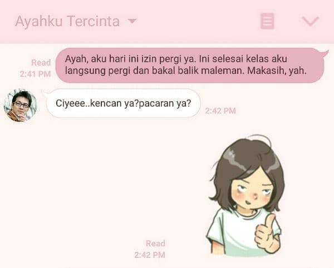
Task: Open the dropdown arrow beside Ayahku Tercinta
Action: pyautogui.click(x=132, y=21)
